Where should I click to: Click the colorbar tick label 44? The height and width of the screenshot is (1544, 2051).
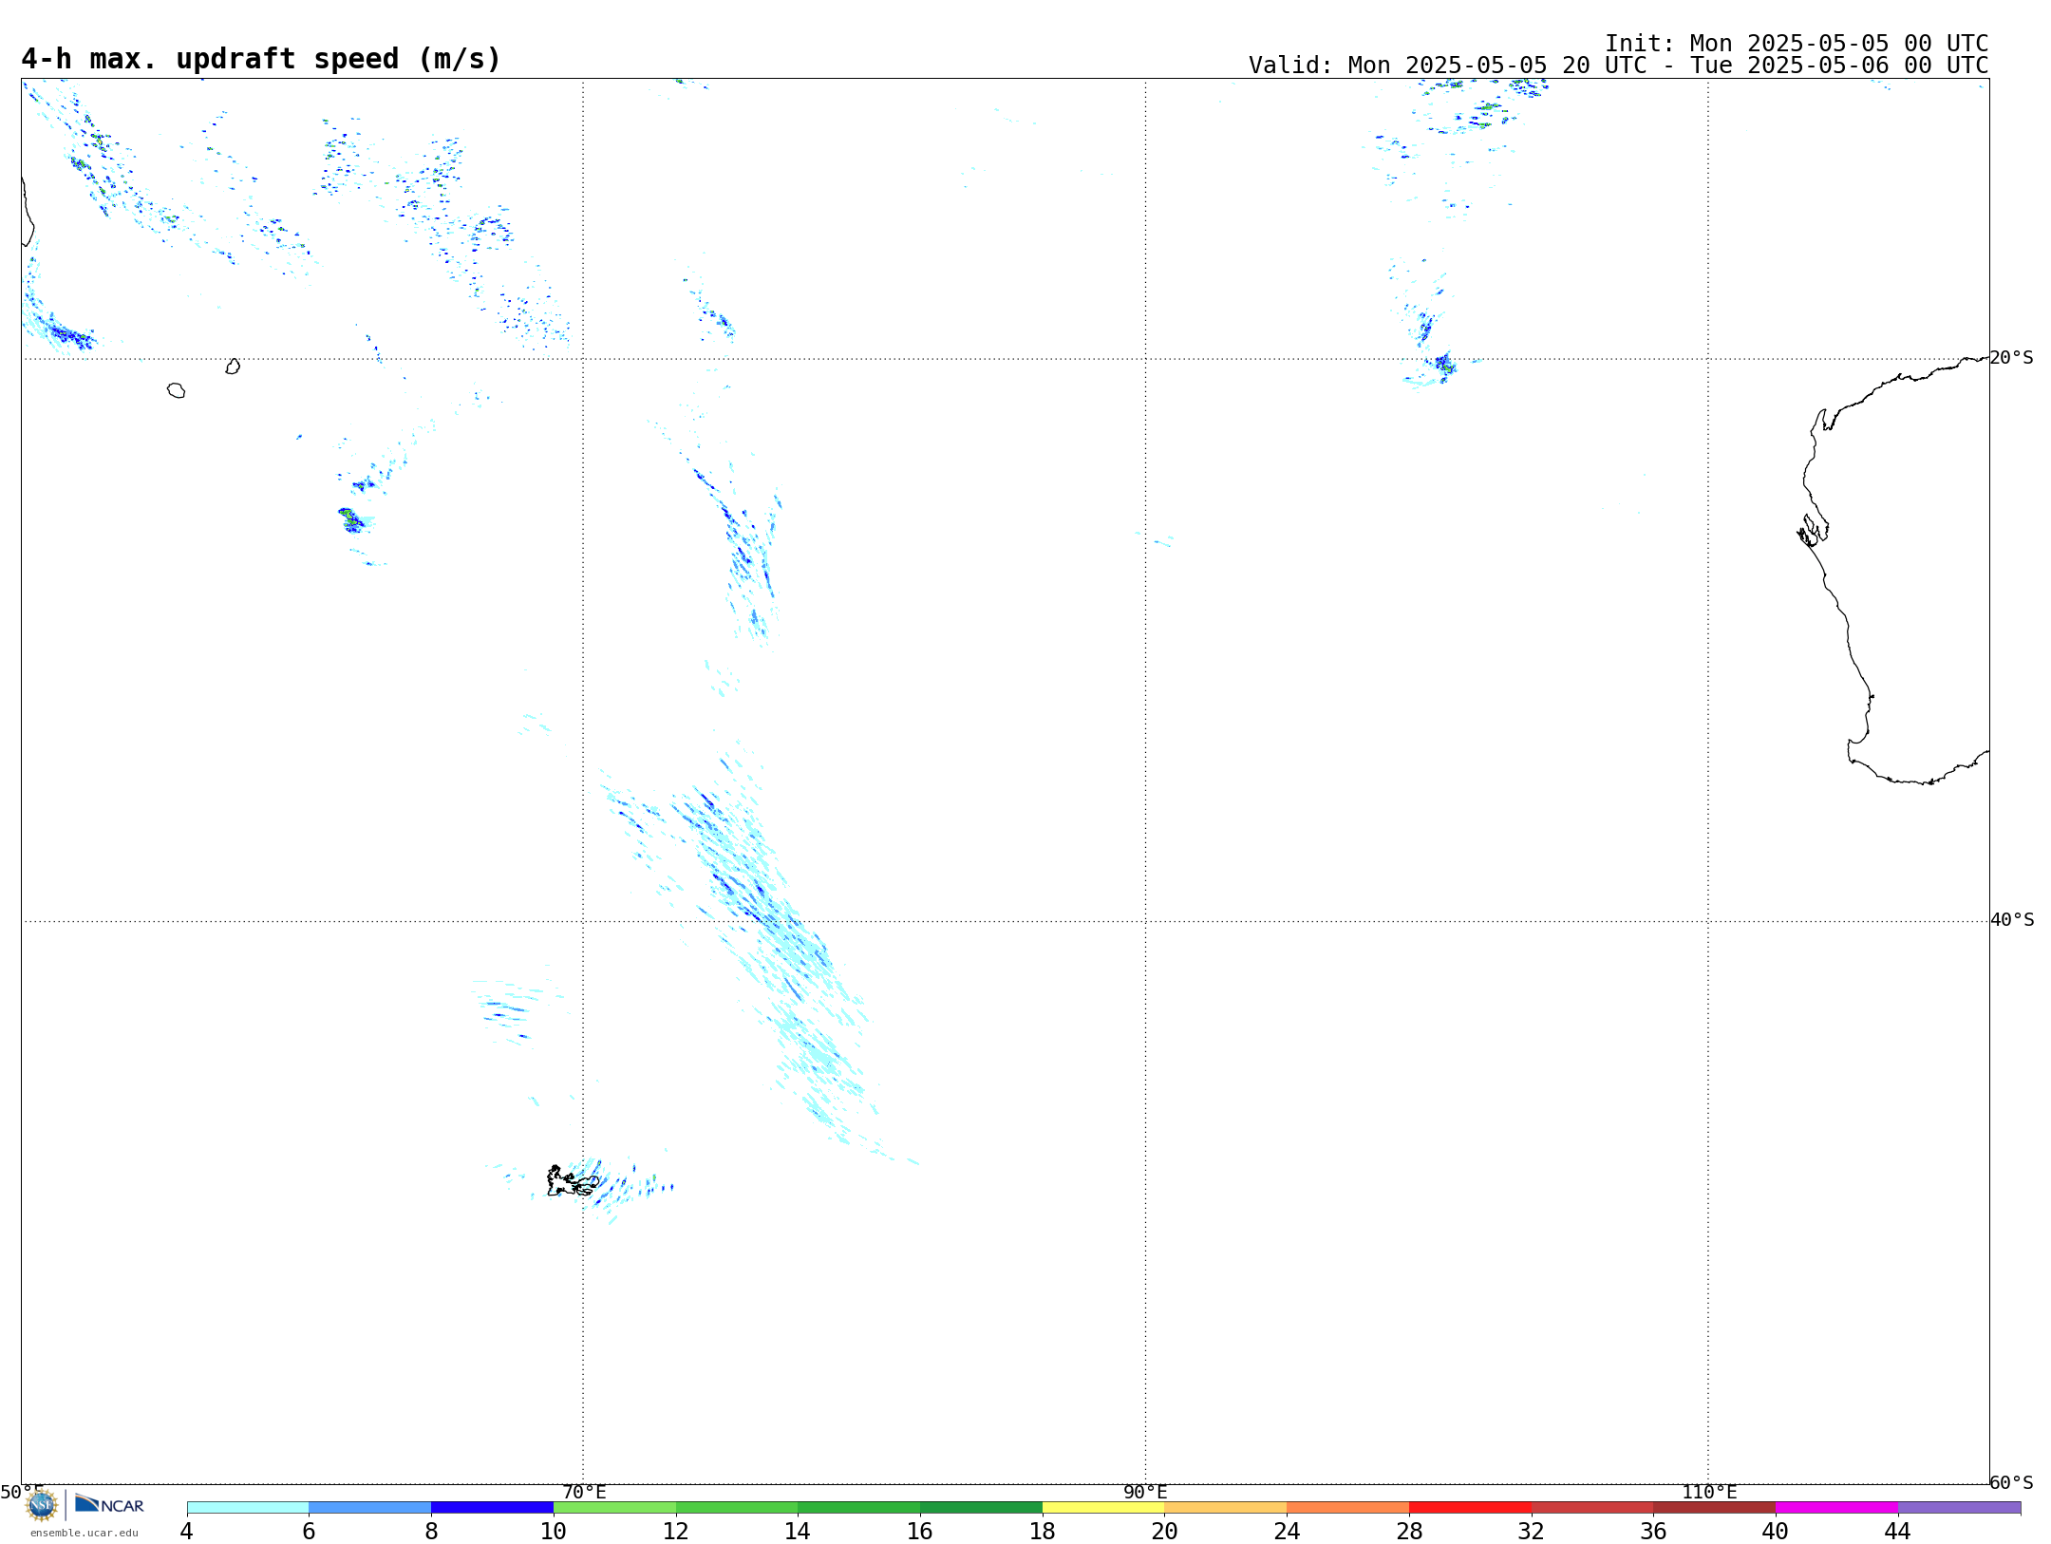pos(1898,1532)
